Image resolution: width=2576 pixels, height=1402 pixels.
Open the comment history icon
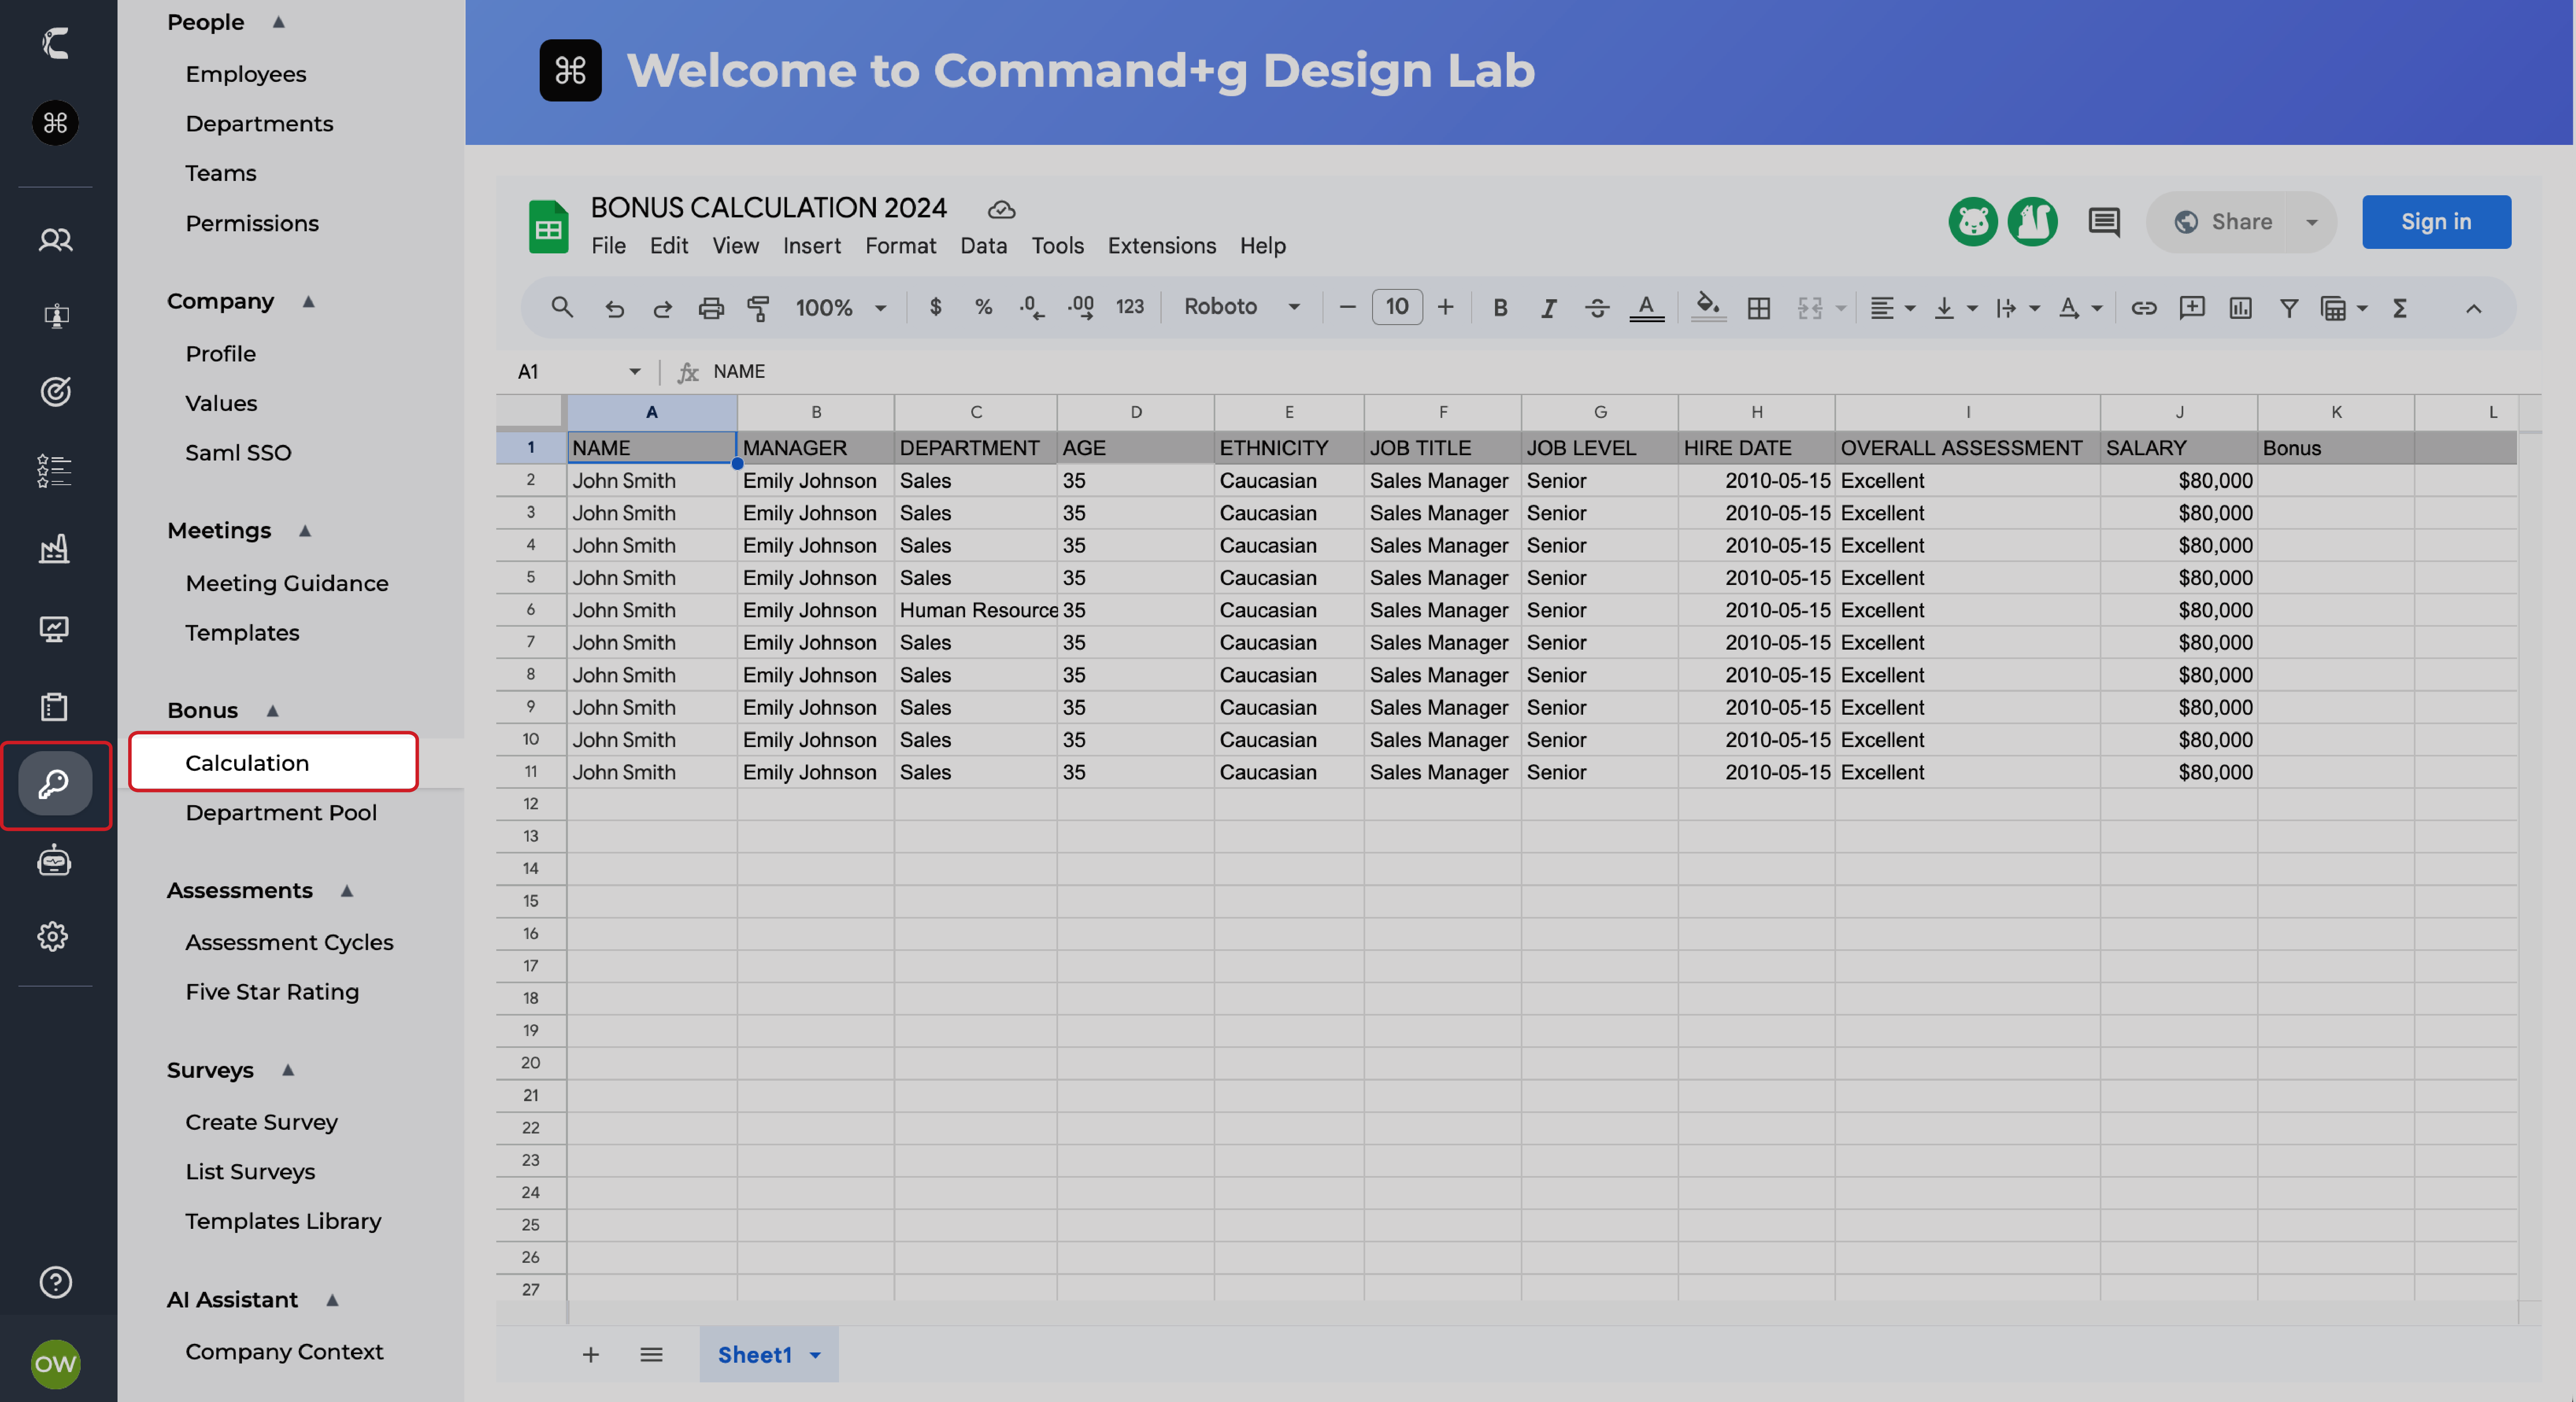point(2103,221)
